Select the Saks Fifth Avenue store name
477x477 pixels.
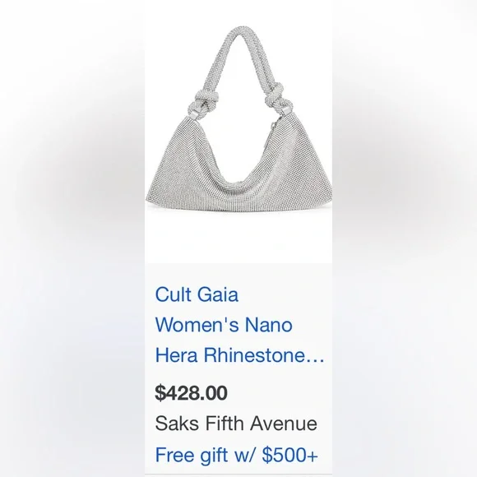click(236, 424)
